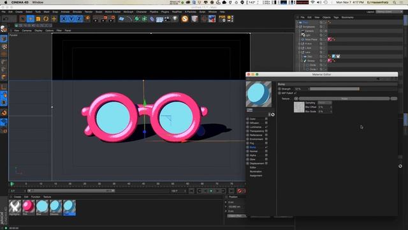408x230 pixels.
Task: Click the Bump texture bar button
Action: 344,98
